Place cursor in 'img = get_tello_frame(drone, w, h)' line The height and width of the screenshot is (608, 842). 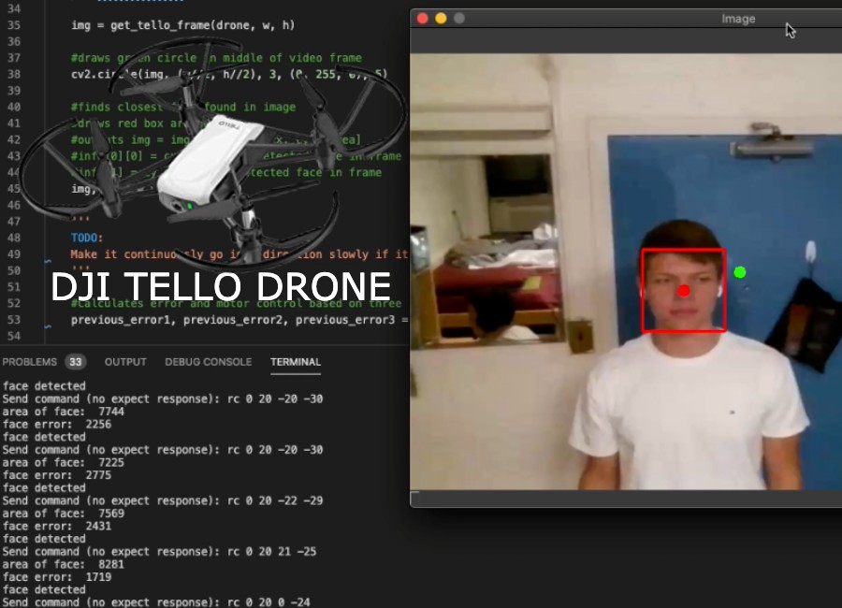coord(182,25)
